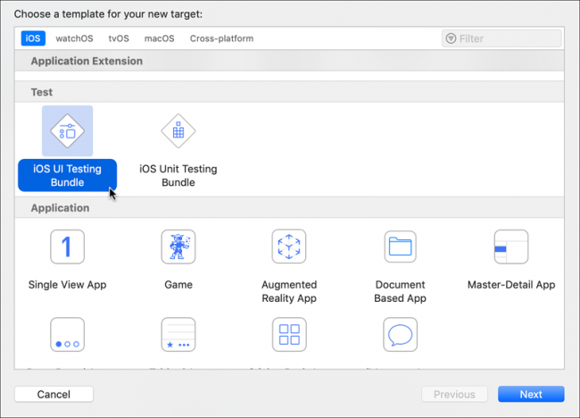This screenshot has width=580, height=418.
Task: Click the iOS Unit Testing Bundle label
Action: click(178, 175)
